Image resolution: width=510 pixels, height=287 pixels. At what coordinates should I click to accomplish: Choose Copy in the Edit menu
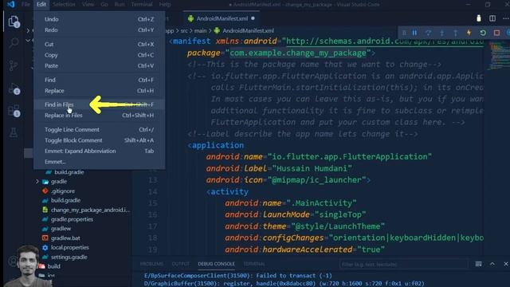pos(99,55)
